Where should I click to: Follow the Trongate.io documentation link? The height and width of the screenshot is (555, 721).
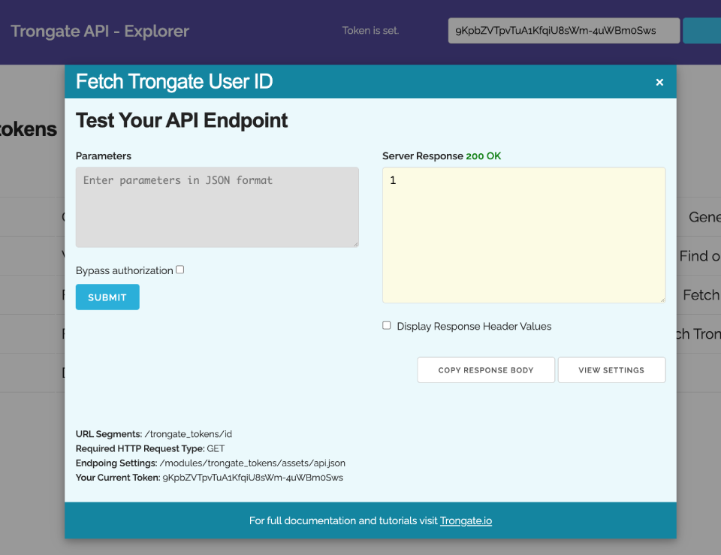click(x=466, y=520)
